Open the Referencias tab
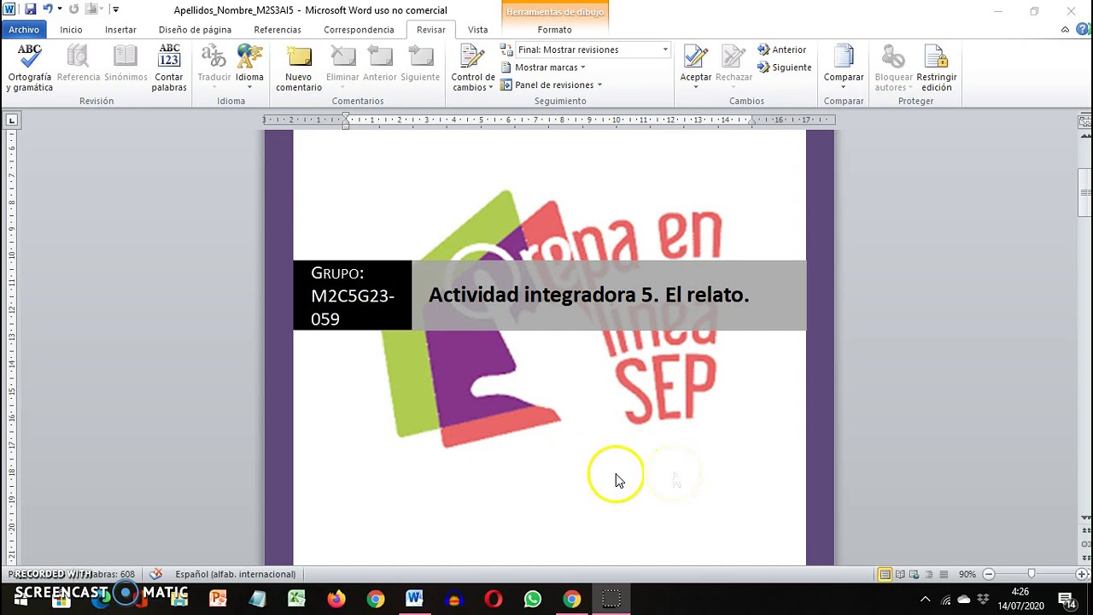1093x615 pixels. click(x=278, y=30)
